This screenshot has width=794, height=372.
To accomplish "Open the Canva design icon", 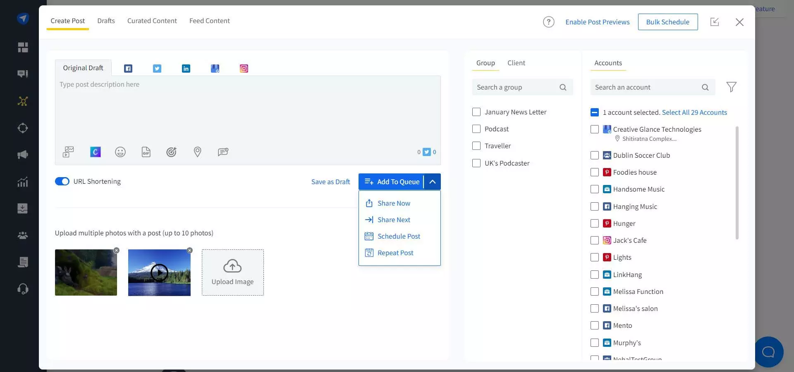I will 96,152.
